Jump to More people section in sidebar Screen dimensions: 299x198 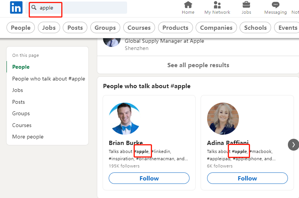(x=28, y=137)
